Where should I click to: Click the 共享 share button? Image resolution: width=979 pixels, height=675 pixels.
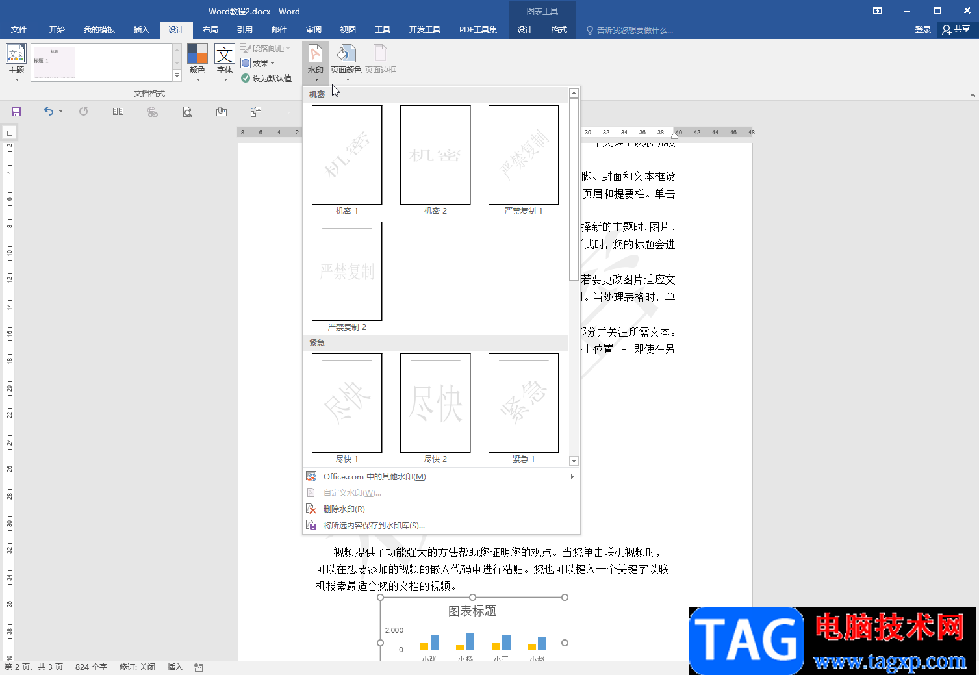pyautogui.click(x=956, y=30)
